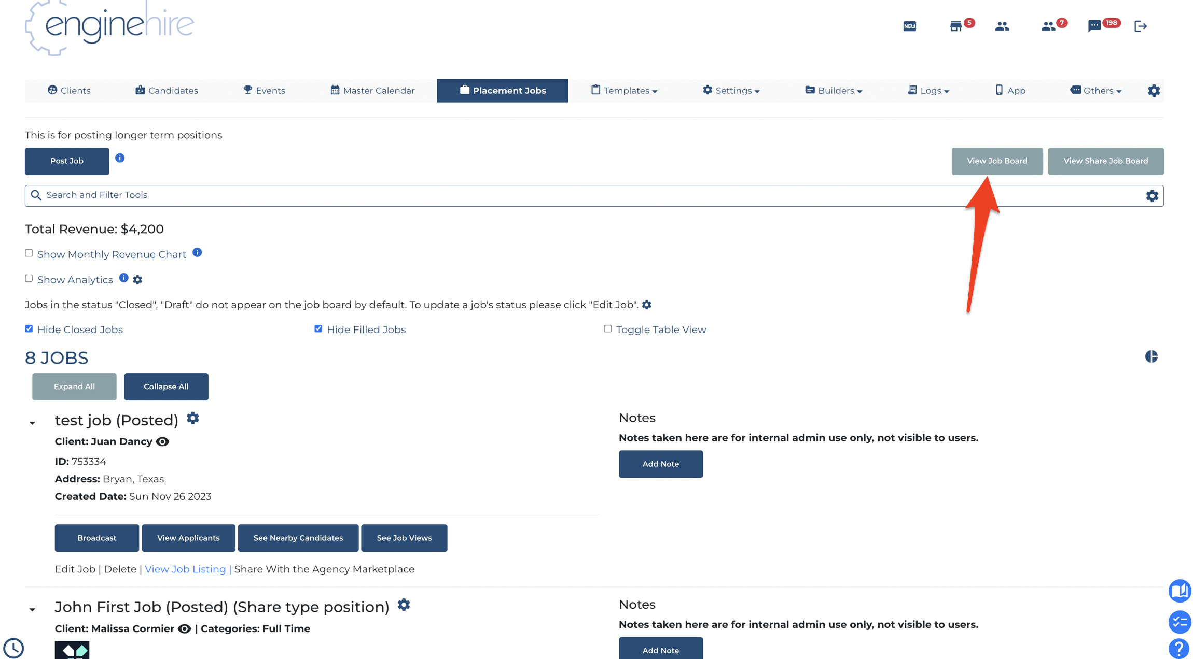Add Note to John First Job
Viewport: 1193px width, 659px height.
point(661,648)
